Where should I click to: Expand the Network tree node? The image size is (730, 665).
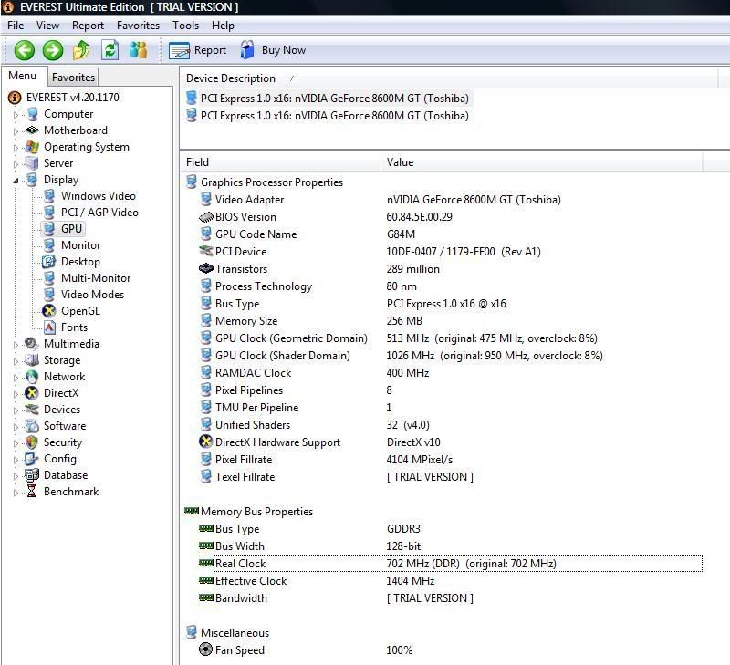pyautogui.click(x=16, y=378)
